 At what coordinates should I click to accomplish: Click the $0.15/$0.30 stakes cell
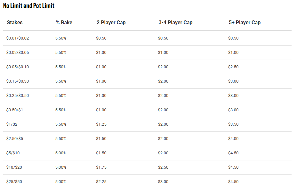click(x=18, y=81)
